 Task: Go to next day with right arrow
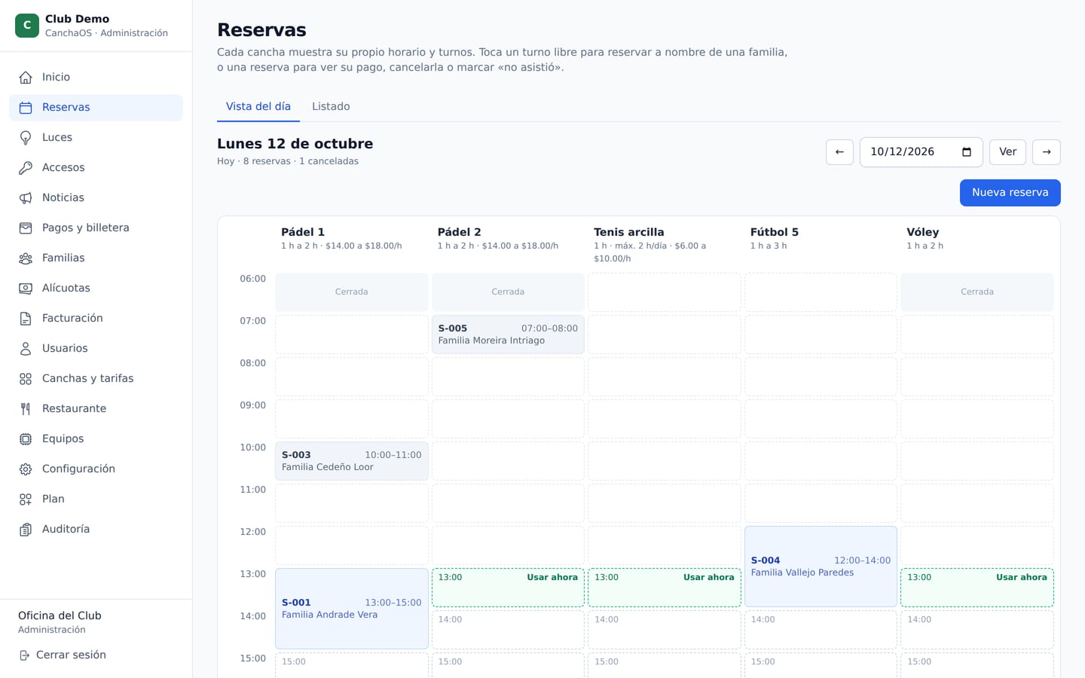click(1047, 152)
